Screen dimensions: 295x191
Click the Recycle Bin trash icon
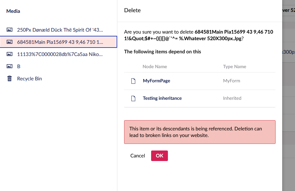10,78
